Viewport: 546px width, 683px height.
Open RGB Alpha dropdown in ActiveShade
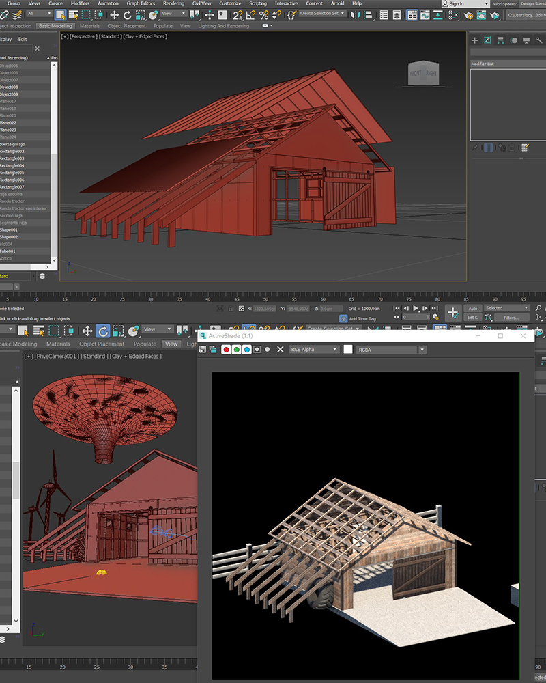(314, 349)
